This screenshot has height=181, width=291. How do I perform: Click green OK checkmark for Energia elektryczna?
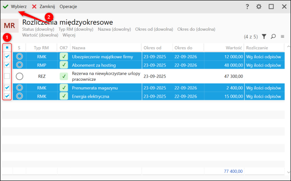(x=64, y=96)
